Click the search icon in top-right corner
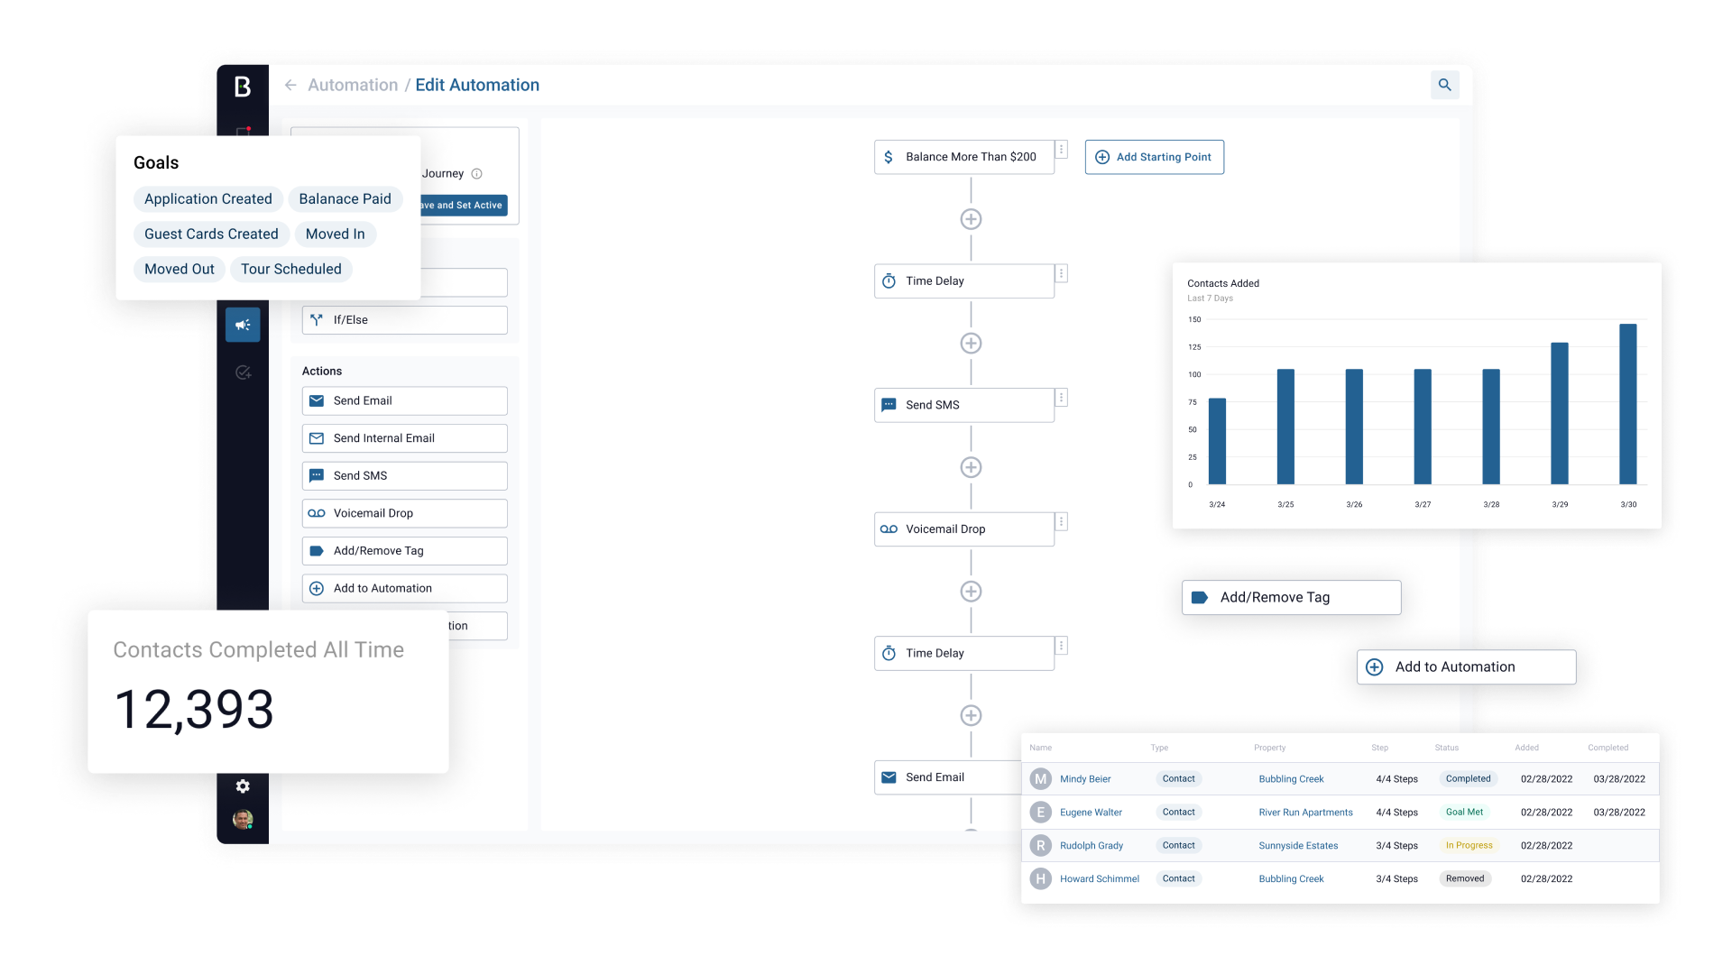Viewport: 1732px width, 974px height. (x=1445, y=85)
